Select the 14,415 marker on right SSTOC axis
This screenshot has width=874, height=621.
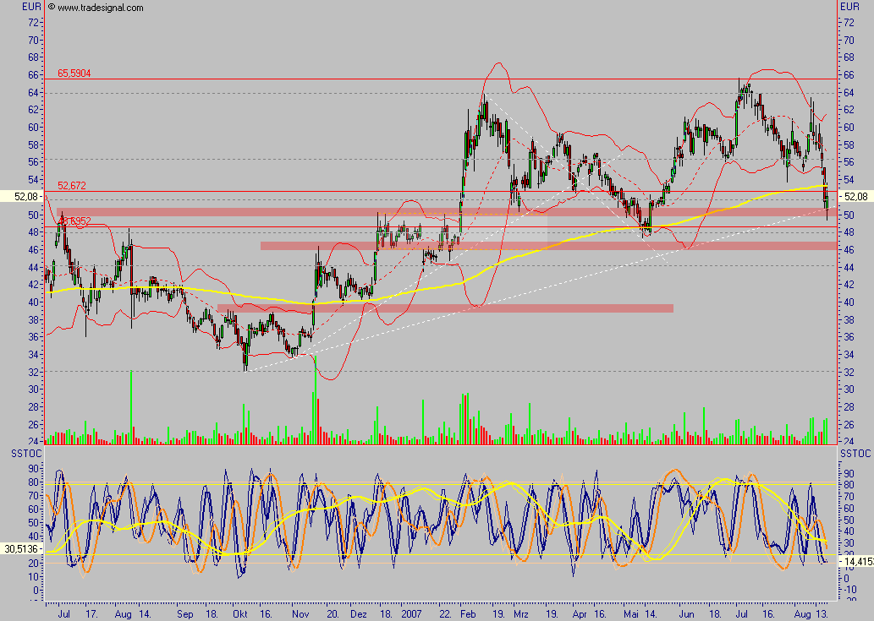[x=855, y=561]
